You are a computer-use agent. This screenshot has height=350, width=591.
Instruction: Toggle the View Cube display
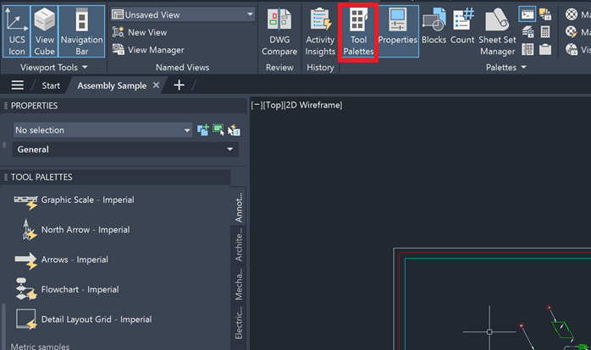click(45, 31)
